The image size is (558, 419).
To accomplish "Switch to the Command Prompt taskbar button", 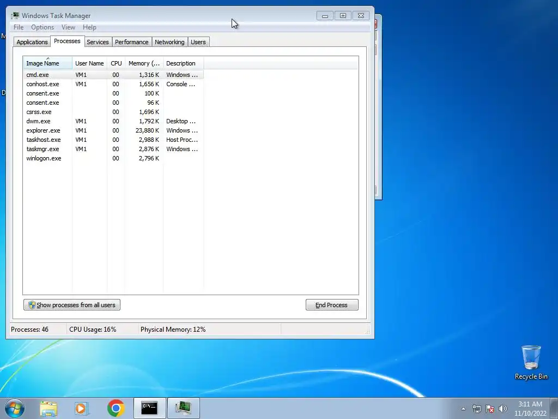I will [x=149, y=408].
